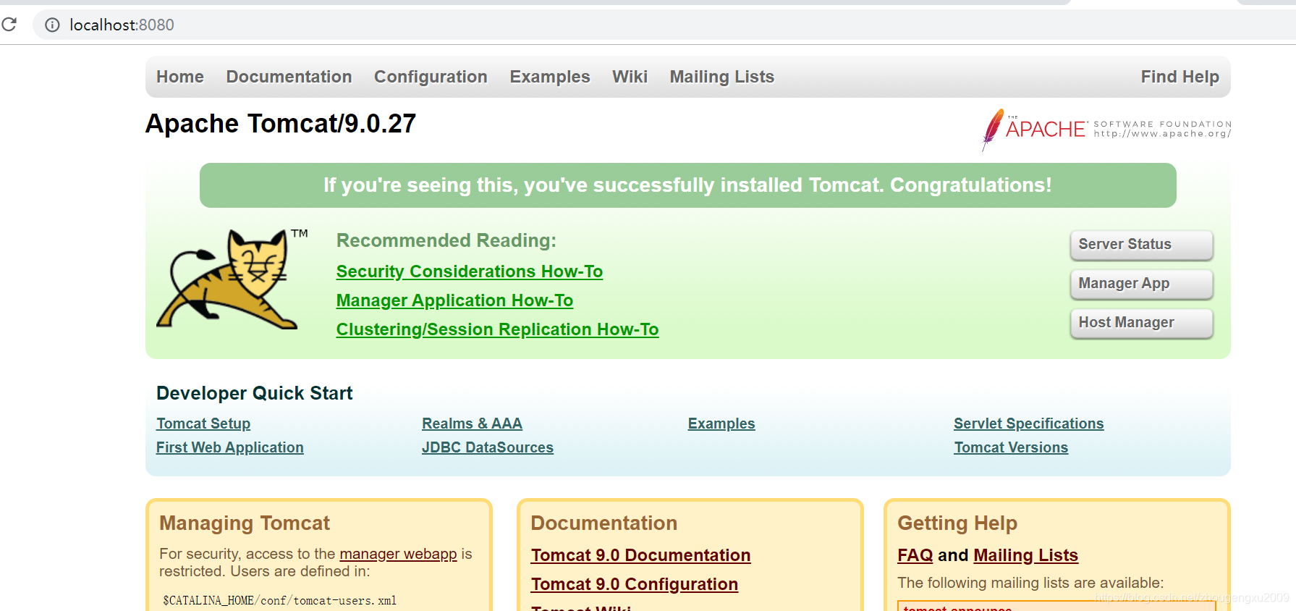The image size is (1296, 611).
Task: View site info icon in address bar
Action: (x=52, y=25)
